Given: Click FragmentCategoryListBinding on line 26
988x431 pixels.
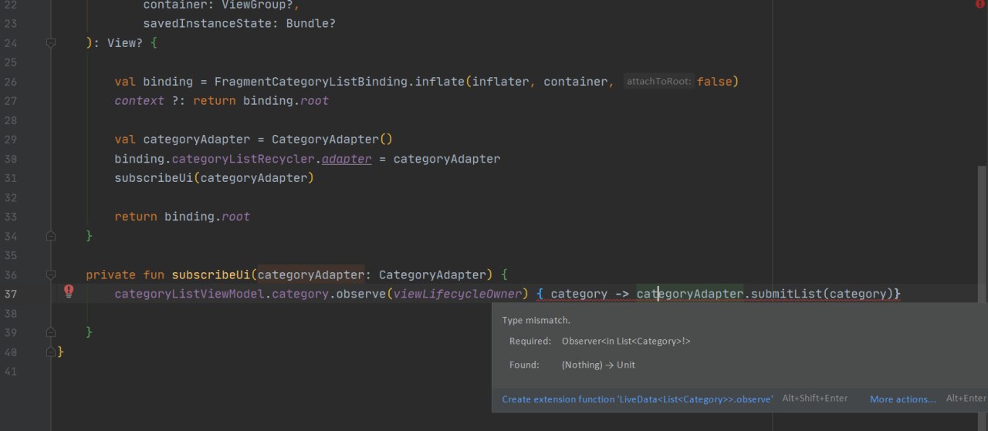Looking at the screenshot, I should (x=311, y=82).
